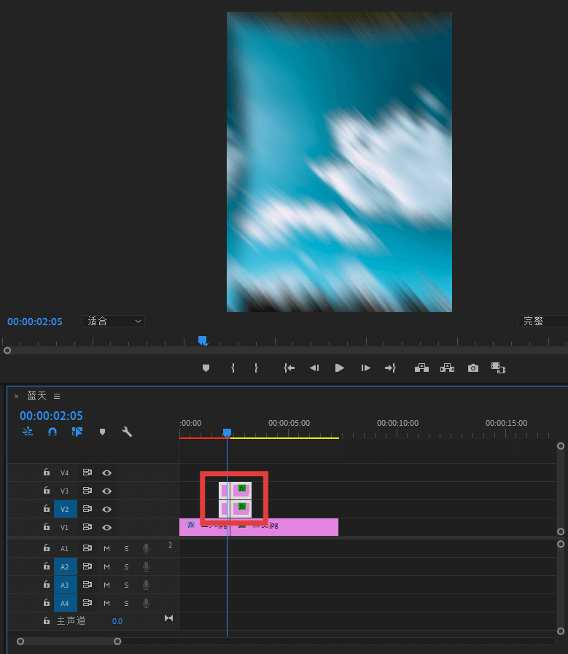Open the 适合 zoom level dropdown

coord(113,321)
